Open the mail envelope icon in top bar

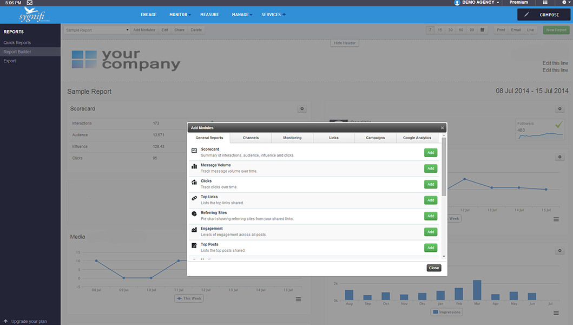[x=30, y=3]
